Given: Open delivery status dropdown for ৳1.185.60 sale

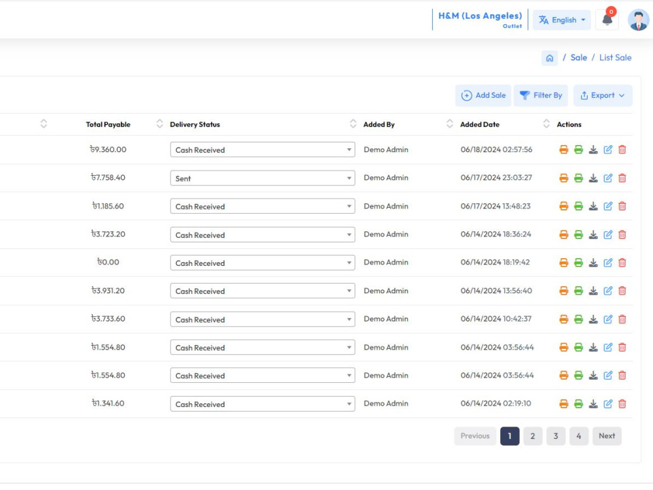Looking at the screenshot, I should [x=263, y=206].
